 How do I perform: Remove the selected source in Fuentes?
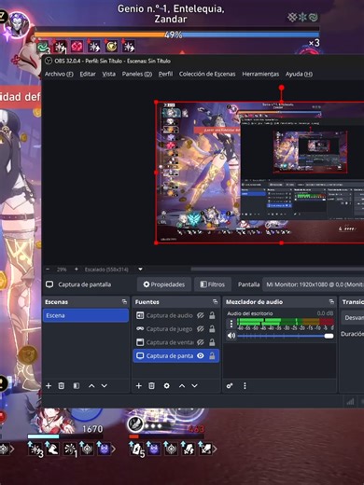pyautogui.click(x=151, y=386)
